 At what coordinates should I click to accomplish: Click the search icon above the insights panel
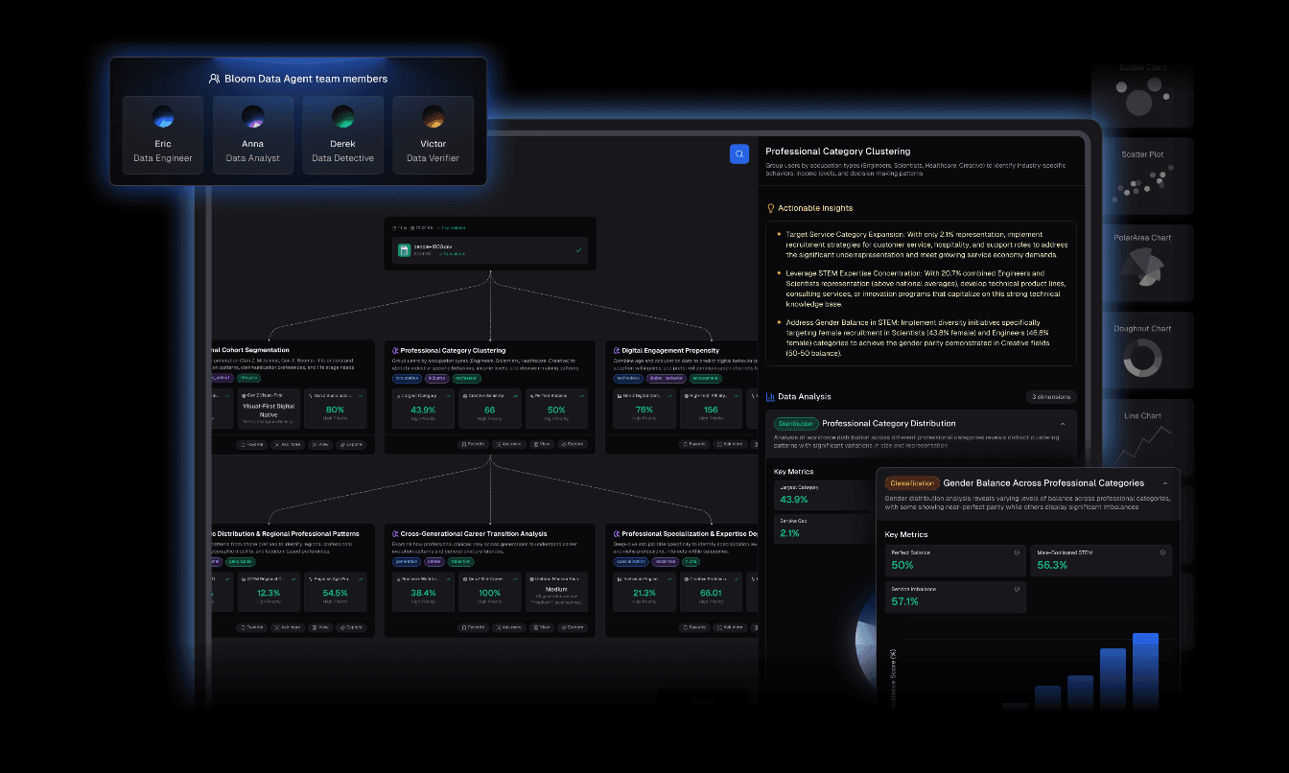[x=738, y=153]
